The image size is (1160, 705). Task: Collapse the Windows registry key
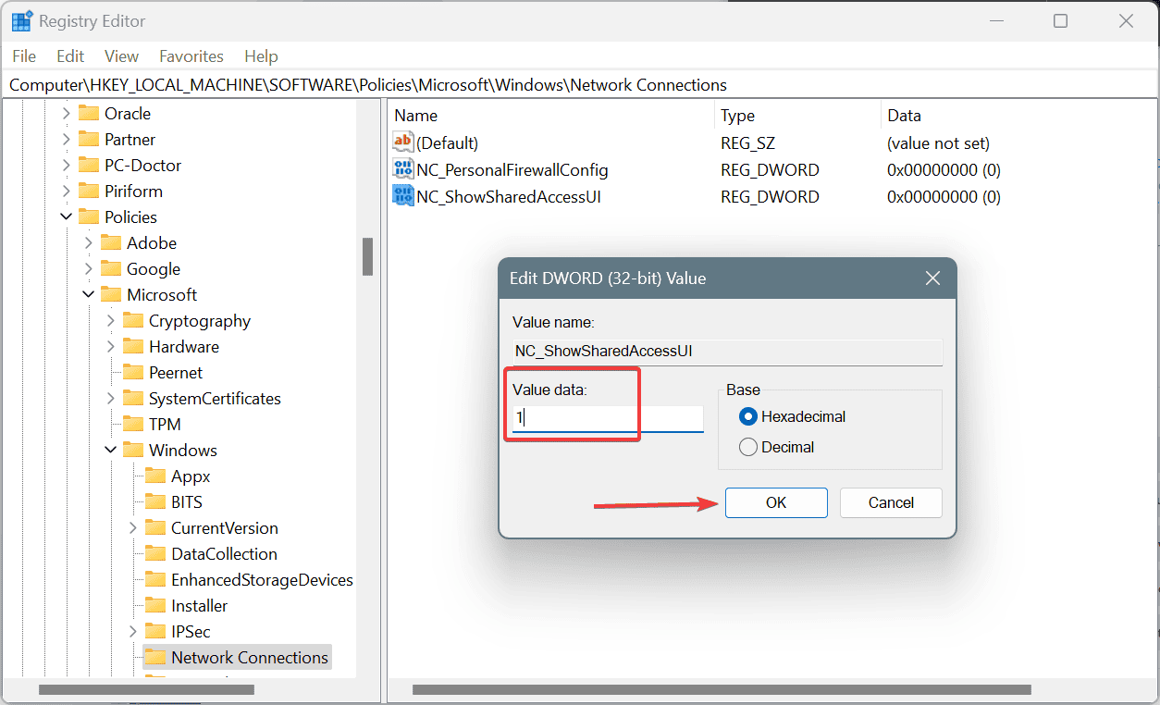[x=110, y=450]
